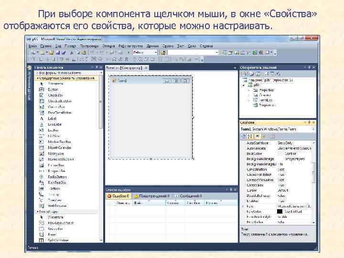Expand the All Windows Forms toolbox group
Screen dimensions: 344x258
[x=37, y=73]
